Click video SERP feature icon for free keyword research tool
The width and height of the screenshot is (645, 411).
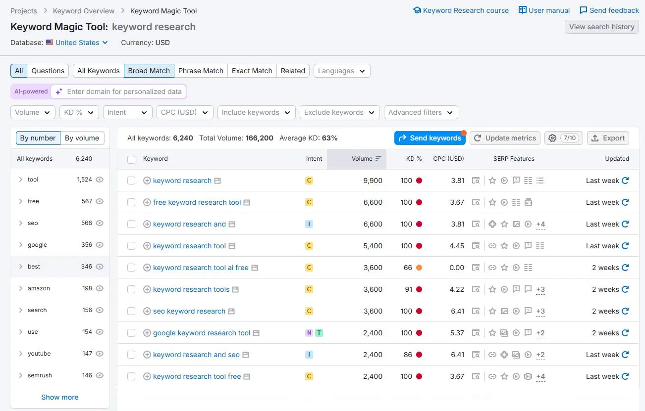(504, 202)
